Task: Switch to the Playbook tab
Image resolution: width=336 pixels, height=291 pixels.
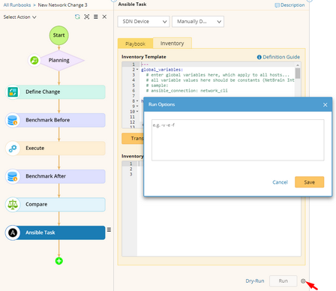Action: click(x=135, y=43)
